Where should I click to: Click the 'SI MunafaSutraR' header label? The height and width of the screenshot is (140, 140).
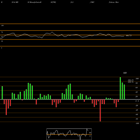pyautogui.click(x=34, y=2)
